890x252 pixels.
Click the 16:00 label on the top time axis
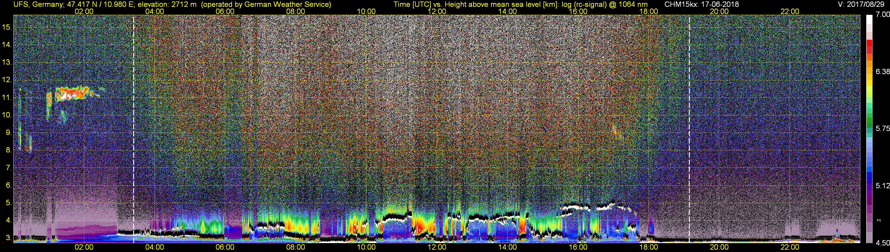(x=578, y=11)
